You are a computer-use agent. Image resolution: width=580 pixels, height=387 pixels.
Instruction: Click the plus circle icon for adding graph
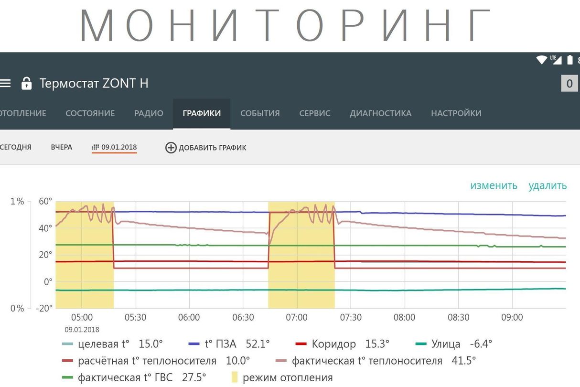[171, 148]
